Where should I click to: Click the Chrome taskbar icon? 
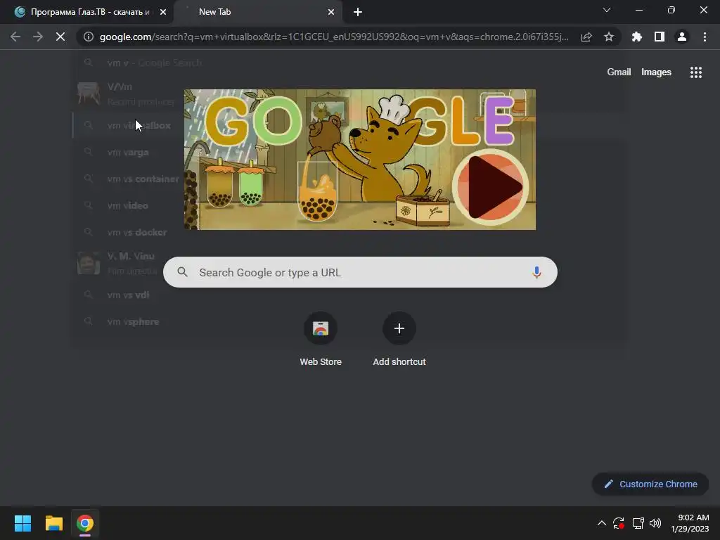[85, 523]
